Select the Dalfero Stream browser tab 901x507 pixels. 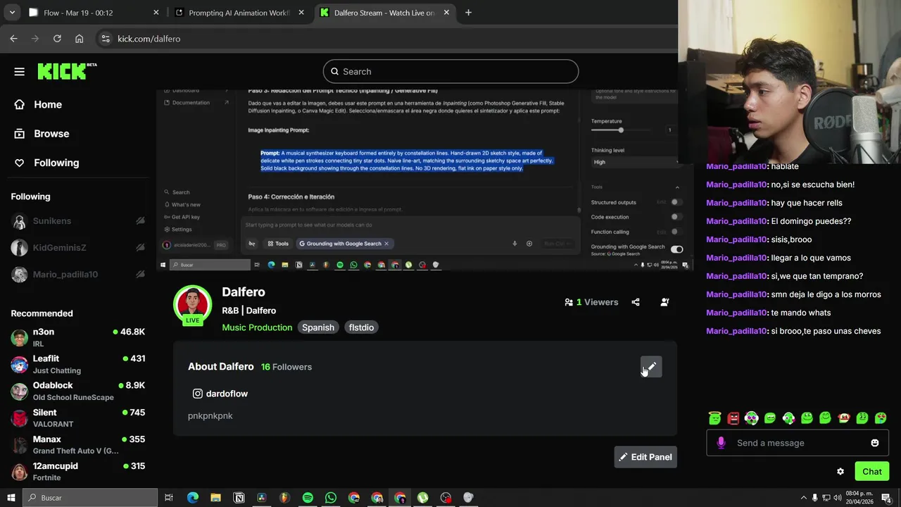pos(384,13)
